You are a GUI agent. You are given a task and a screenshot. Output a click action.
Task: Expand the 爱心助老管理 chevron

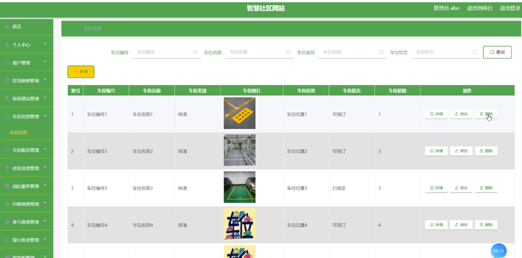pos(45,239)
